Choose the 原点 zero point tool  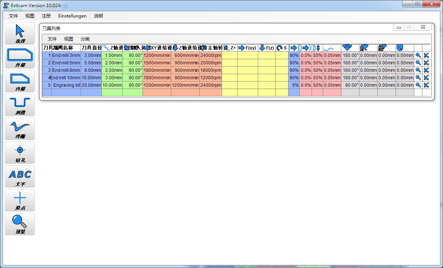20,200
